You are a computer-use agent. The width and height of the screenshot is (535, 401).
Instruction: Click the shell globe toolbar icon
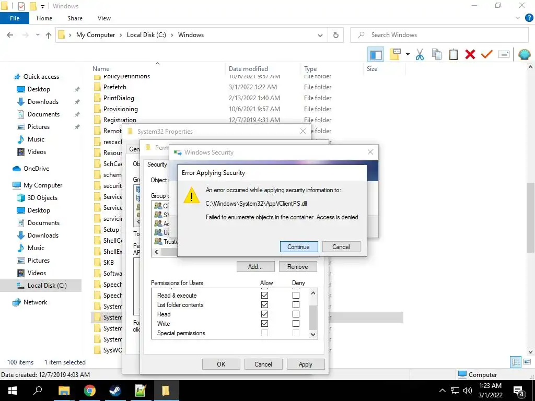coord(525,54)
